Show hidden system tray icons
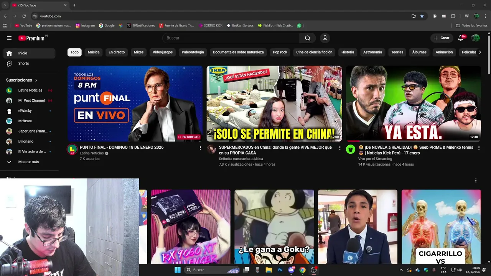 coord(401,270)
